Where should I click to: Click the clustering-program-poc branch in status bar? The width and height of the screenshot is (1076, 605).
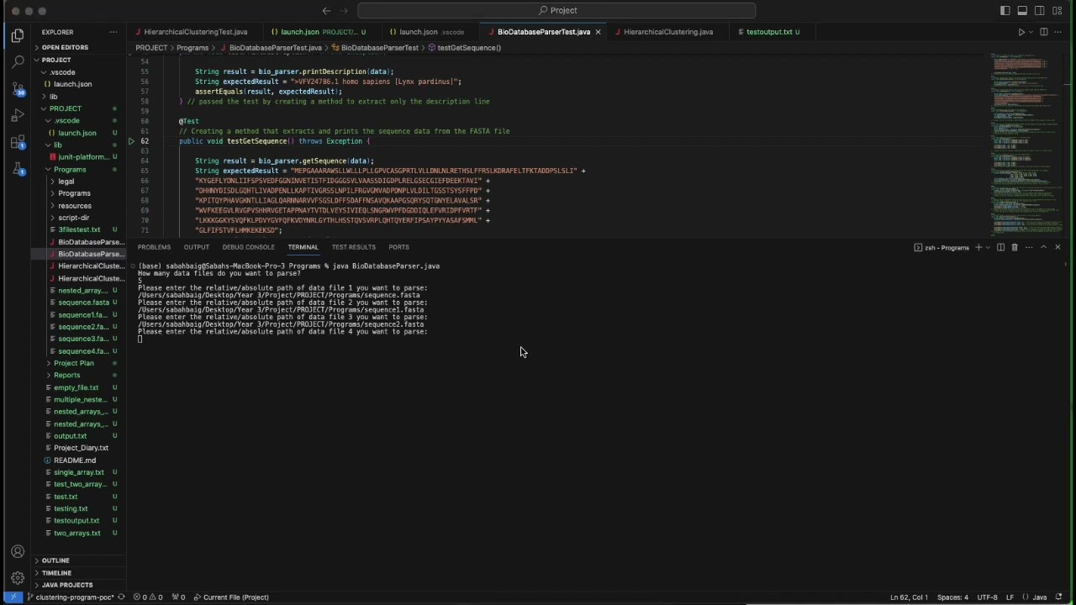(70, 597)
